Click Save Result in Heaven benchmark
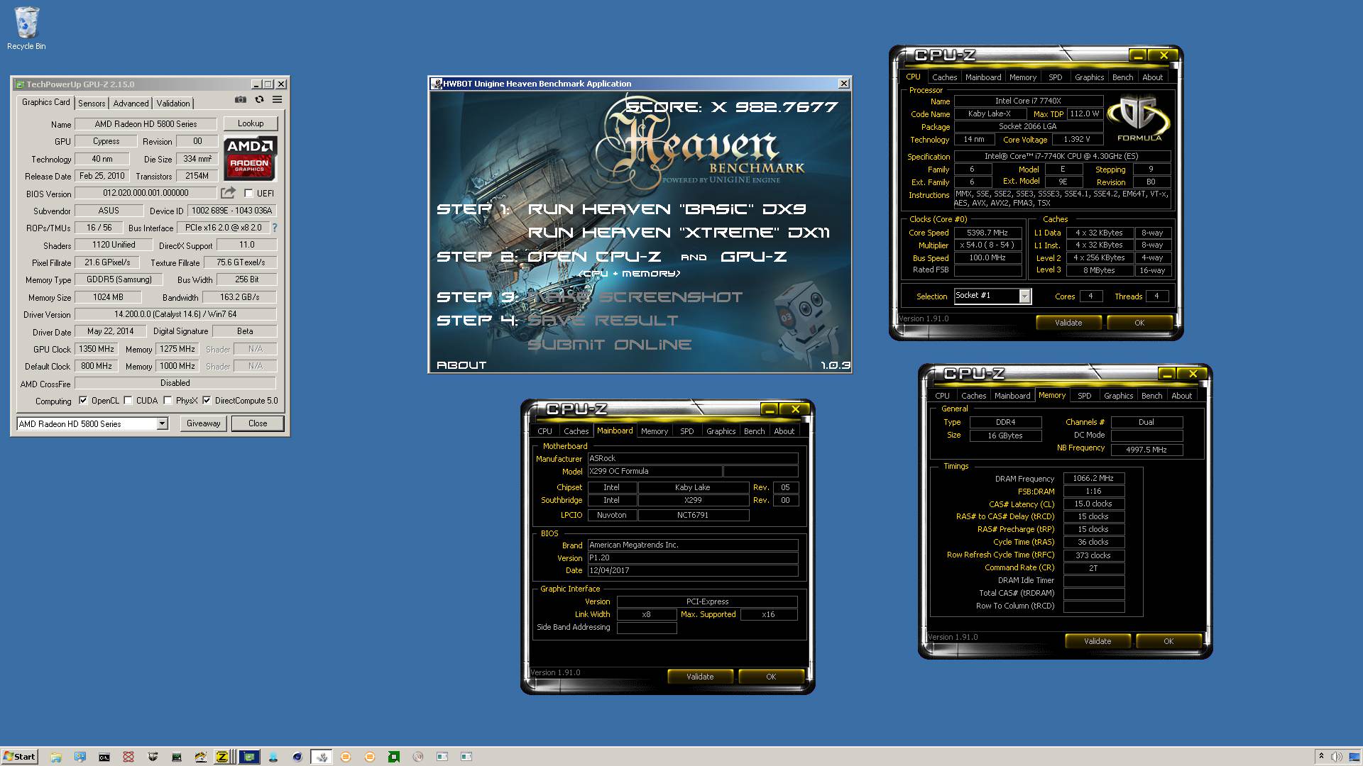Viewport: 1363px width, 766px height. point(603,321)
